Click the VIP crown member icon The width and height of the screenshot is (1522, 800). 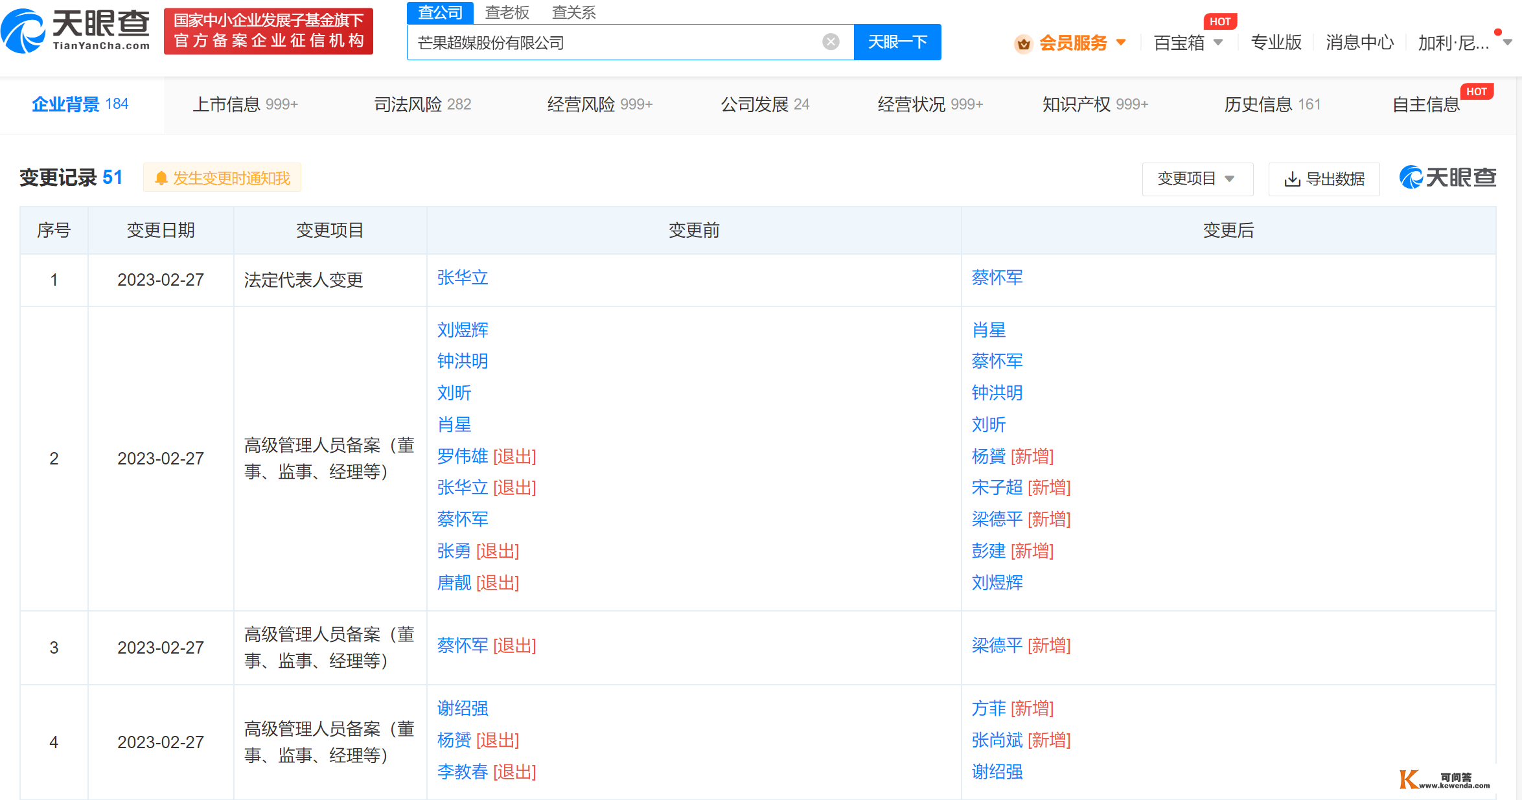1023,43
